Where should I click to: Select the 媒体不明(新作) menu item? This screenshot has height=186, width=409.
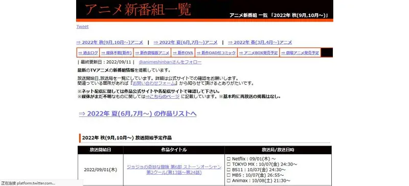(117, 53)
